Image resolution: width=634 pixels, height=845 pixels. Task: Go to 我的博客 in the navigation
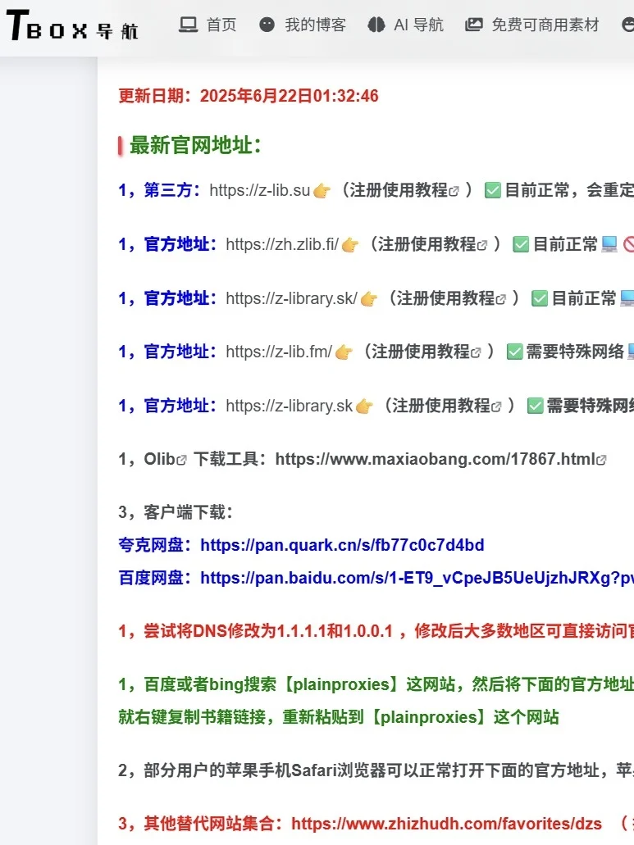tap(316, 25)
